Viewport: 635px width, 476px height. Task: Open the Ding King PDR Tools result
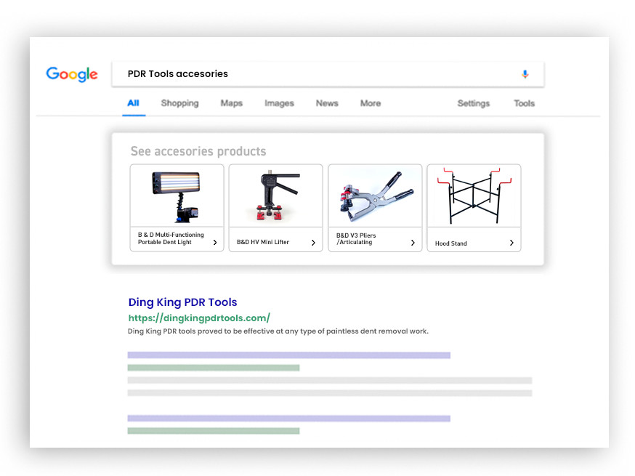click(x=182, y=302)
